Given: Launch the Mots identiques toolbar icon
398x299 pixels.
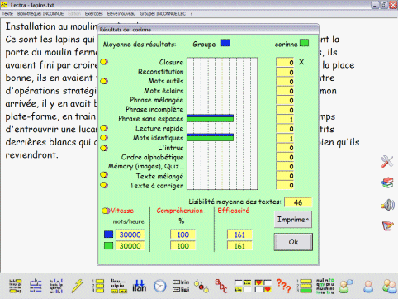Looking at the screenshot, I should coord(181,286).
